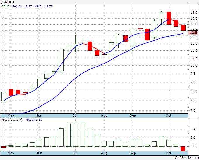Image resolution: width=199 pixels, height=160 pixels.
Task: Click the MACD(26,12,9) indicator label
Action: pos(12,120)
